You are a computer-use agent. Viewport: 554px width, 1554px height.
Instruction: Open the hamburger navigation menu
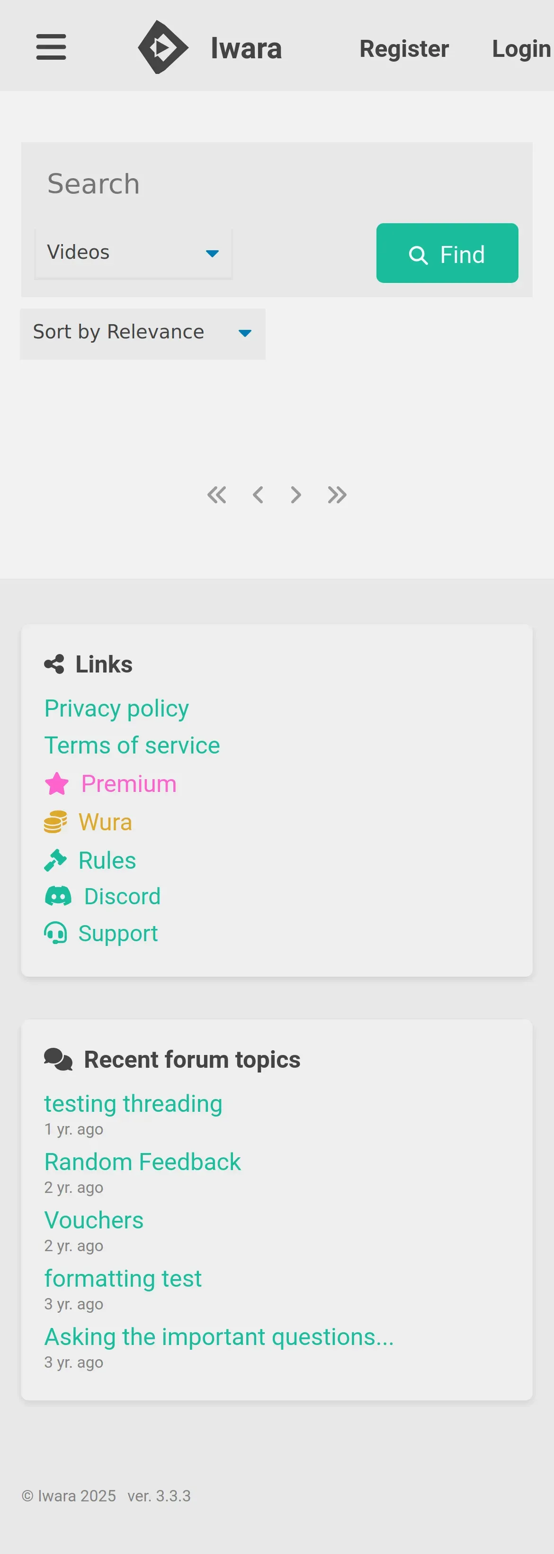(51, 47)
